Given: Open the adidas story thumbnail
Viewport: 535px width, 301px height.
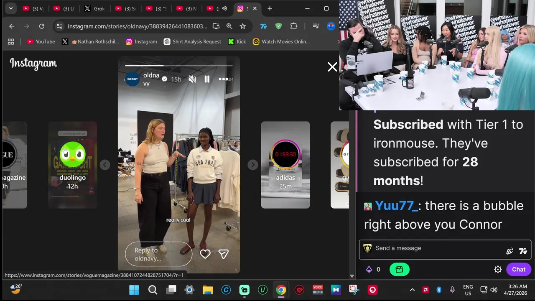Looking at the screenshot, I should click(x=285, y=165).
